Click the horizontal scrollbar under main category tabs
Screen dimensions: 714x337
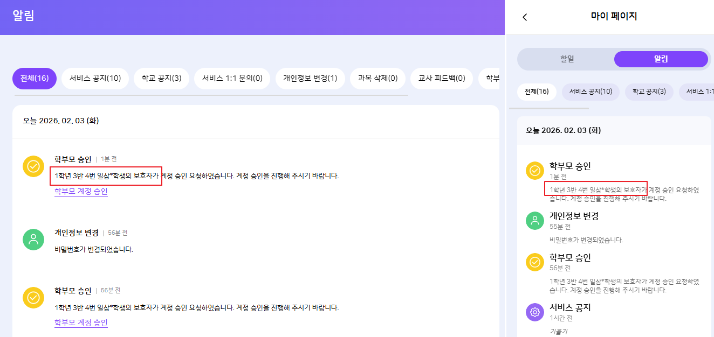(211, 95)
